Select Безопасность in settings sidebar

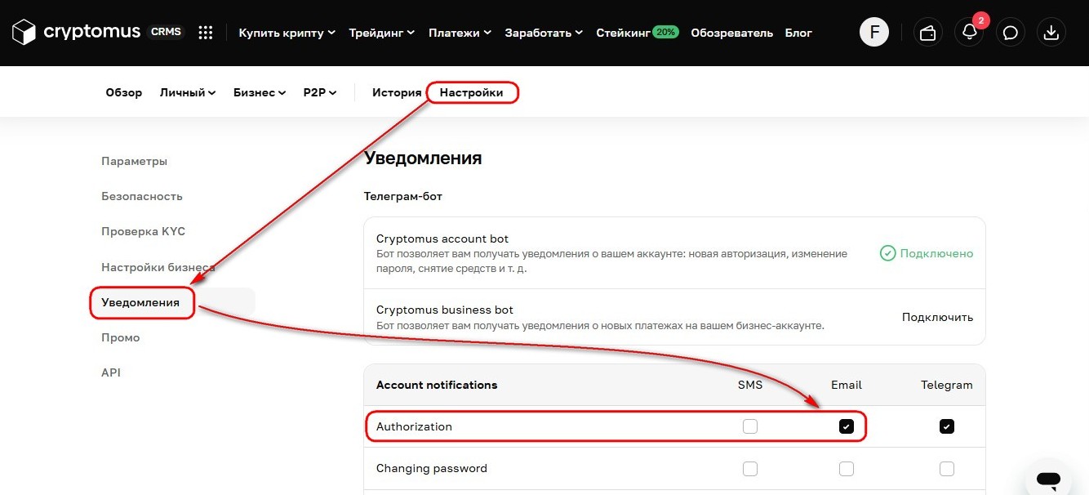point(142,196)
